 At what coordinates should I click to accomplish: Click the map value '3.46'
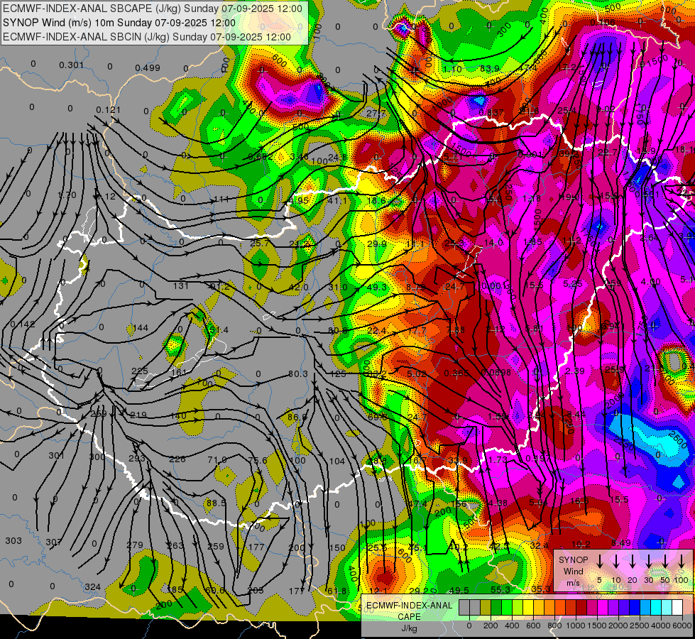[299, 156]
